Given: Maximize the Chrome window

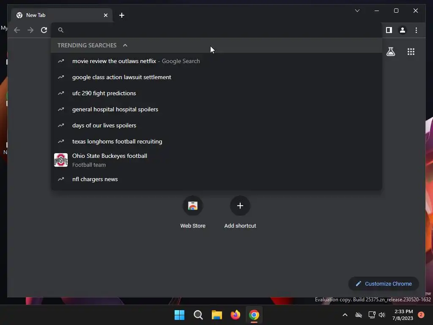Looking at the screenshot, I should click(x=396, y=11).
